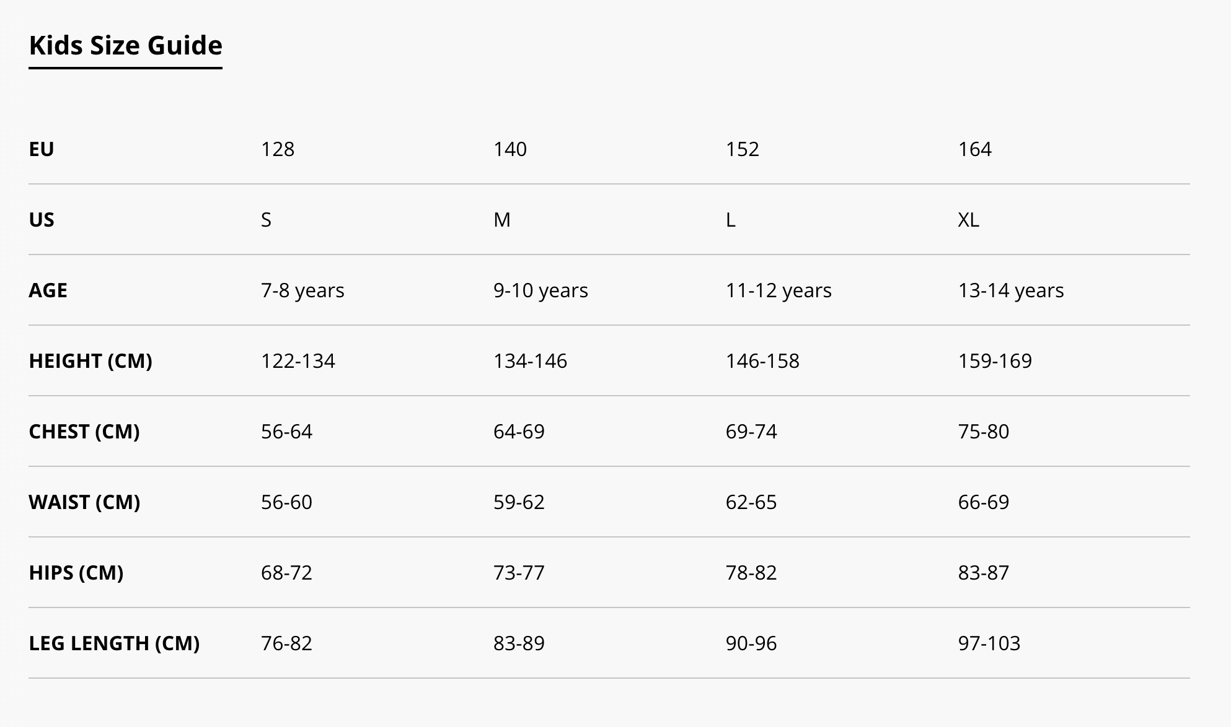Click the AGE row label
The height and width of the screenshot is (727, 1231).
(48, 290)
